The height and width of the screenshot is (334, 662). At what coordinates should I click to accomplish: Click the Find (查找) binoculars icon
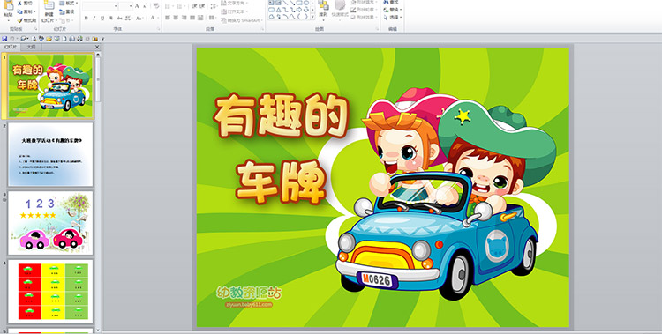387,2
